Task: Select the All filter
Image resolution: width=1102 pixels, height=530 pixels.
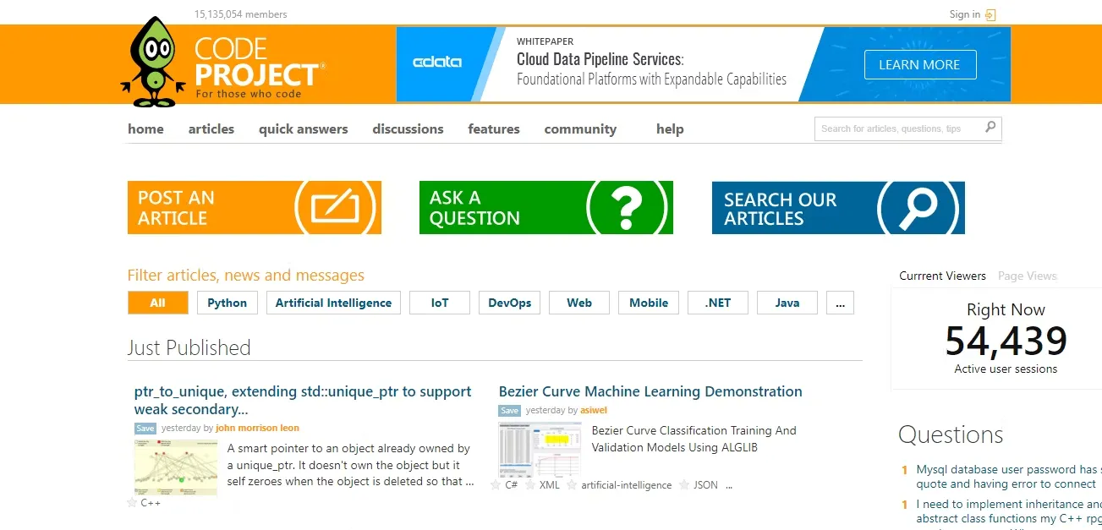Action: coord(157,303)
